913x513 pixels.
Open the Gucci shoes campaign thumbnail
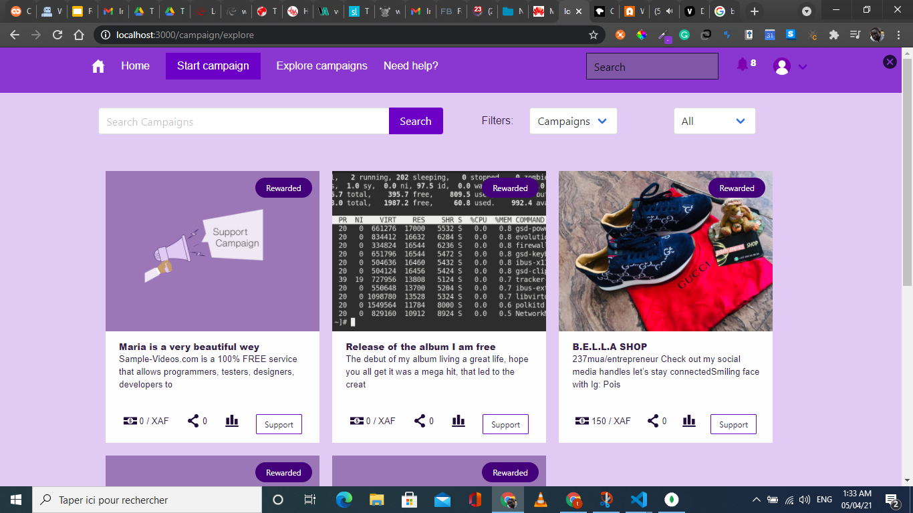(666, 251)
